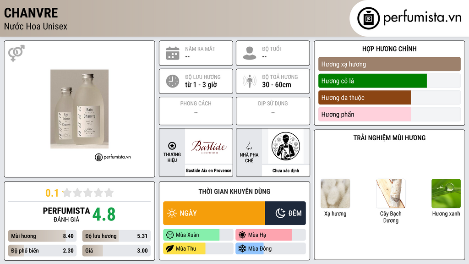
Task: Click the person icon beside Độ tuổi
Action: click(x=250, y=53)
